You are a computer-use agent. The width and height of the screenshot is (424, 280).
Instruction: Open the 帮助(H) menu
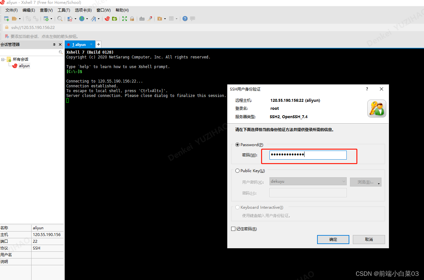(x=122, y=10)
